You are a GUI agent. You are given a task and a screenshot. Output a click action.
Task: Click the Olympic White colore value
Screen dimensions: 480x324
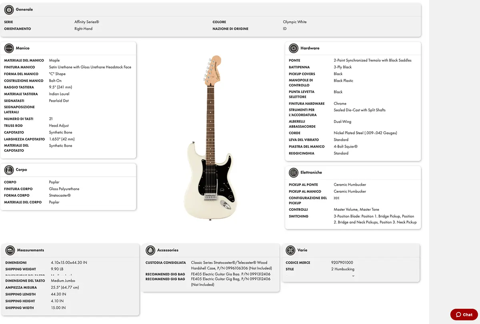click(x=295, y=22)
